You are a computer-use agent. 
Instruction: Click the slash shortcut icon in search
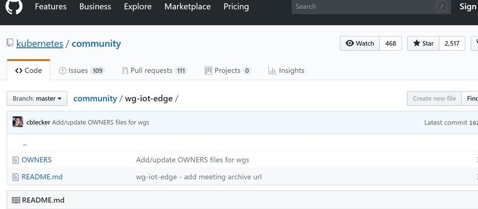point(442,6)
